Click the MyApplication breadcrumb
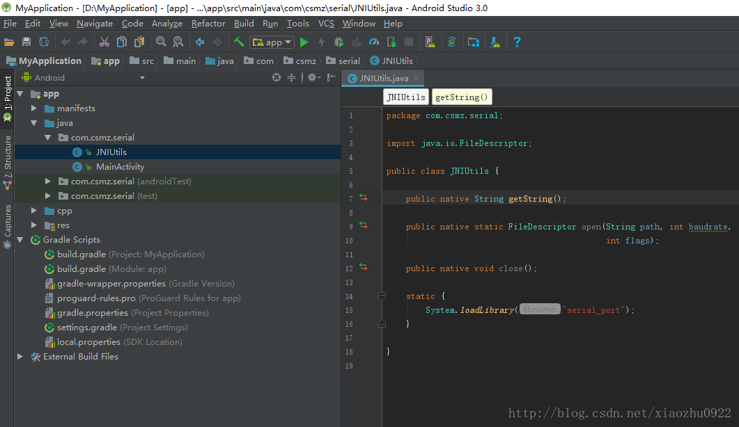This screenshot has width=739, height=427. (x=45, y=61)
